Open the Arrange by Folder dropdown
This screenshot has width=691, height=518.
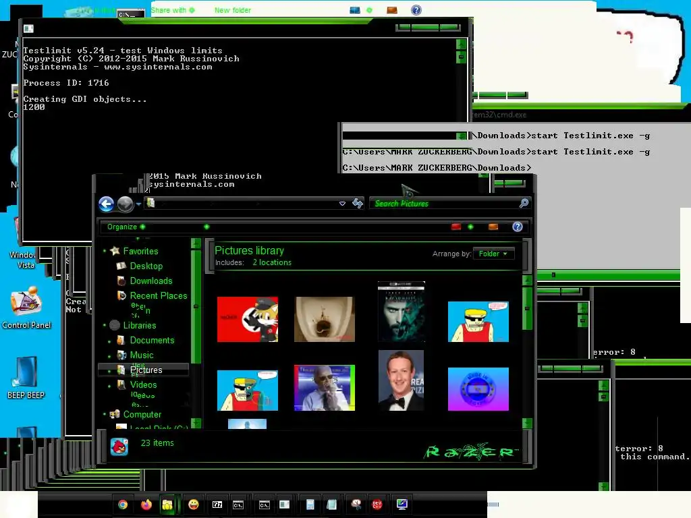click(x=493, y=254)
